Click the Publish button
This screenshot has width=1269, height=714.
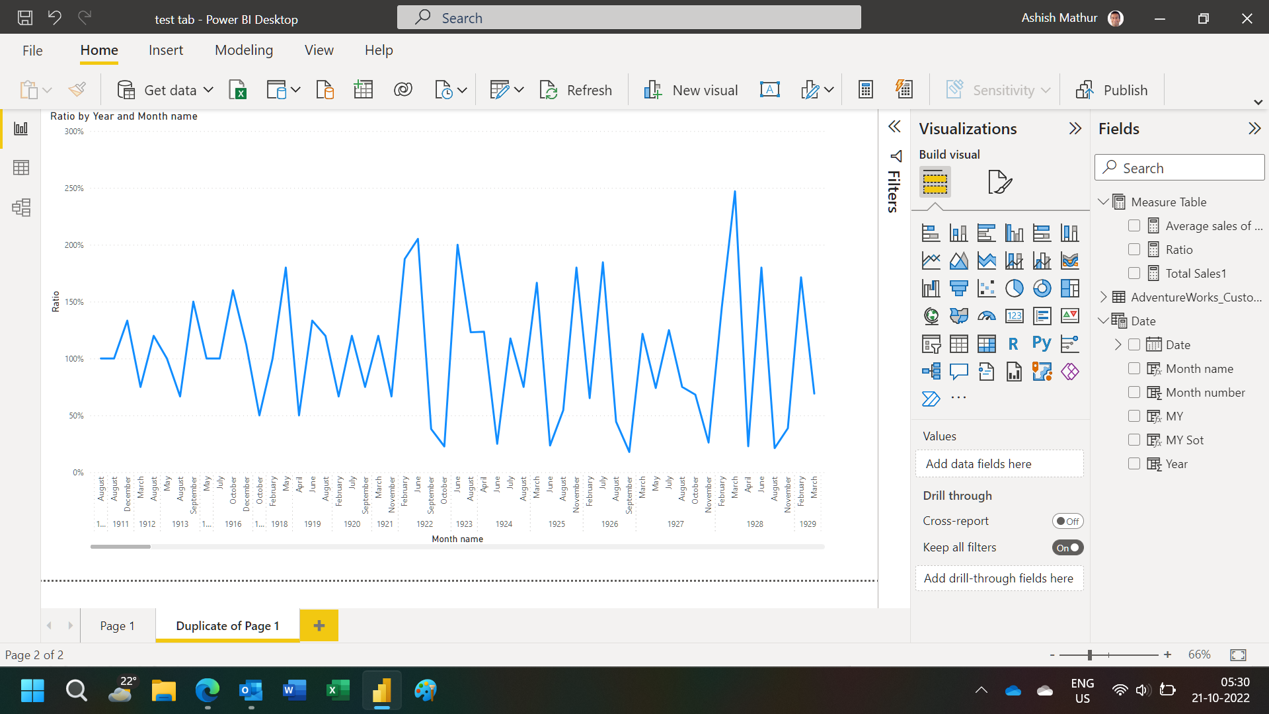tap(1112, 90)
